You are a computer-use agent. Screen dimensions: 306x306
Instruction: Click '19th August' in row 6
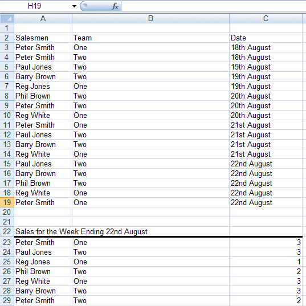(266, 76)
